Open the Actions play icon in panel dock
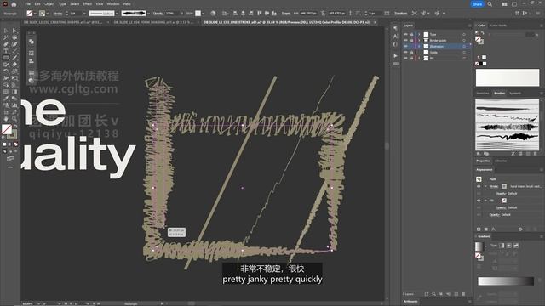 click(x=395, y=55)
